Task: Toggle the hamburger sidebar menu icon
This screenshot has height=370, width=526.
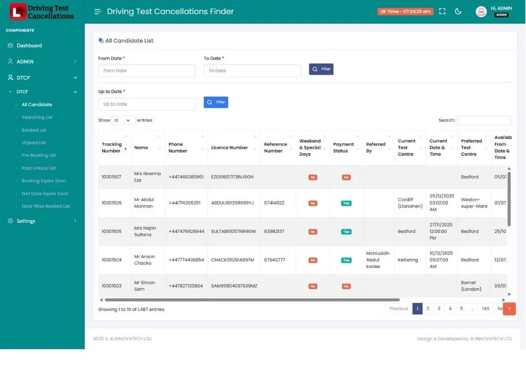Action: [98, 12]
